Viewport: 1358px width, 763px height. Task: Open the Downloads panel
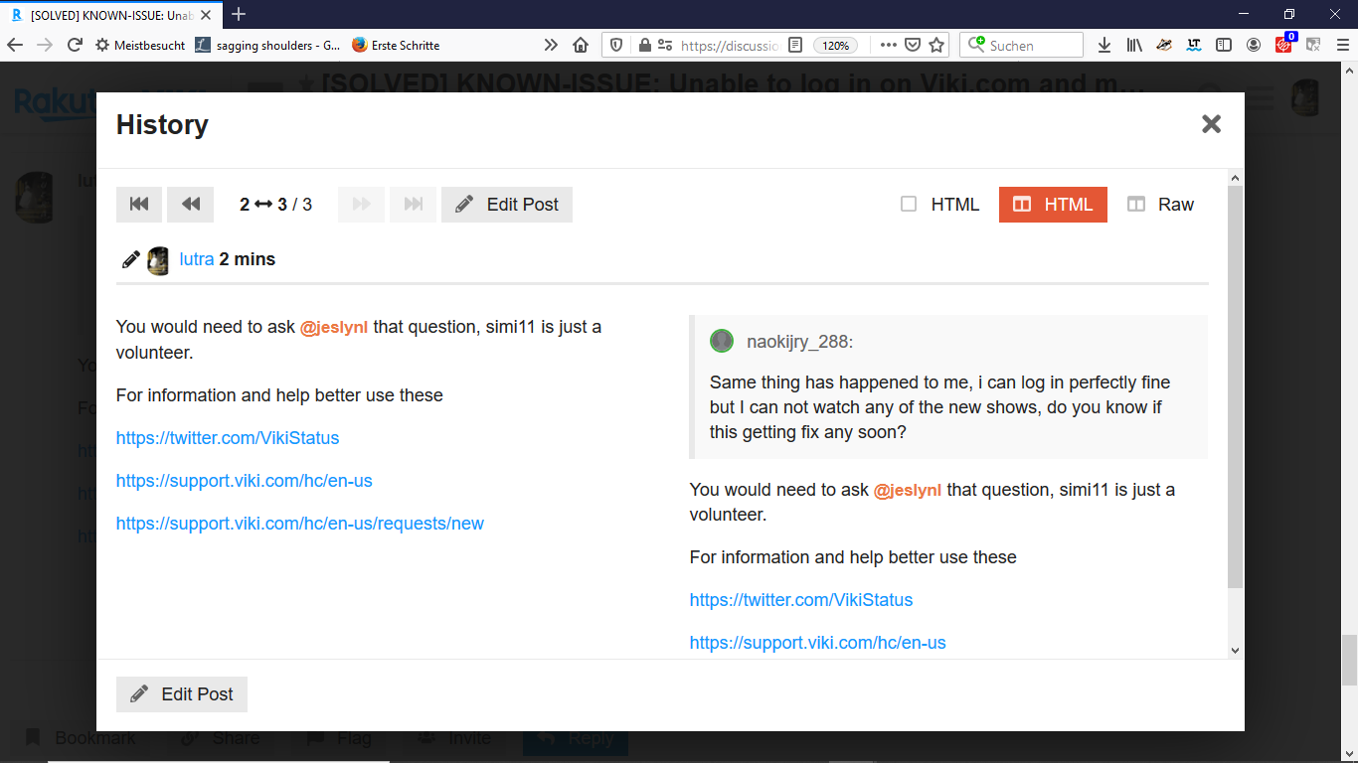coord(1104,45)
